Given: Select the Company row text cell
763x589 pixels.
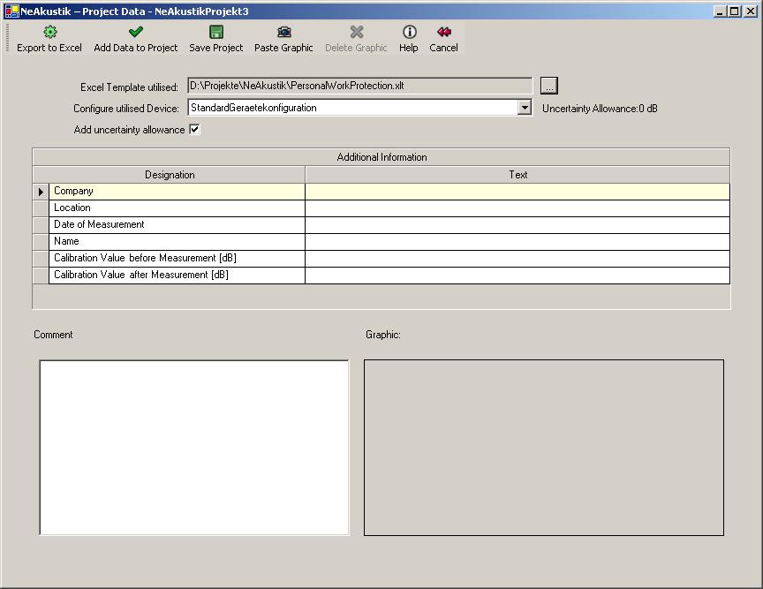Looking at the screenshot, I should (517, 192).
